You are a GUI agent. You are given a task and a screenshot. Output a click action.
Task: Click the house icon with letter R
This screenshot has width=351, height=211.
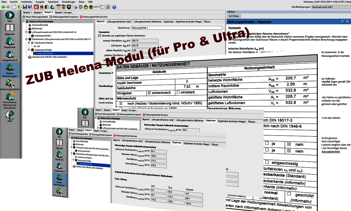(x=91, y=7)
